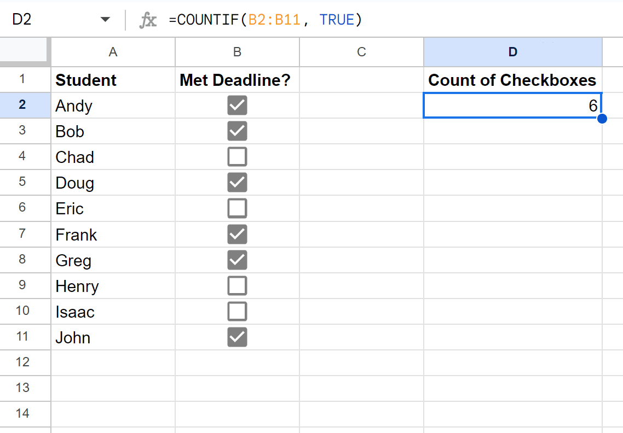Screen dimensions: 623x433
Task: Uncheck Bob's checkbox in column B
Action: point(236,131)
